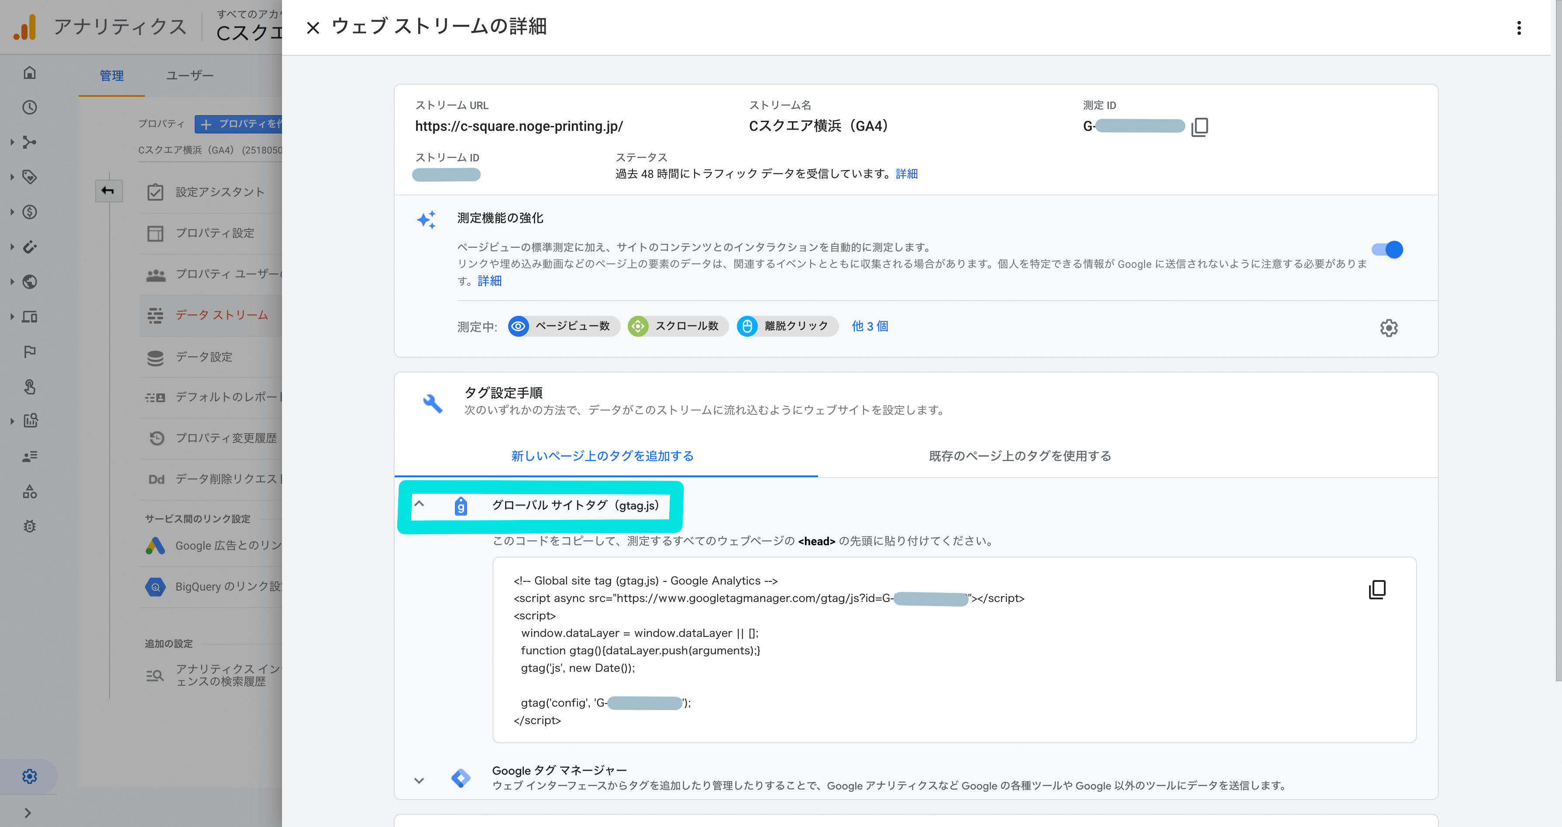Open Conversions flag sidebar icon

tap(29, 352)
